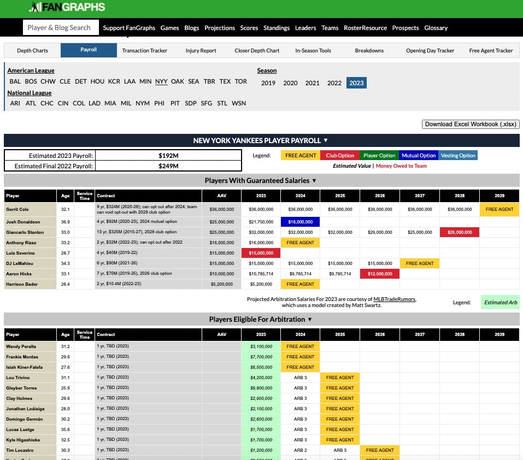Select the NYY team link
Image resolution: width=523 pixels, height=460 pixels.
[x=161, y=81]
